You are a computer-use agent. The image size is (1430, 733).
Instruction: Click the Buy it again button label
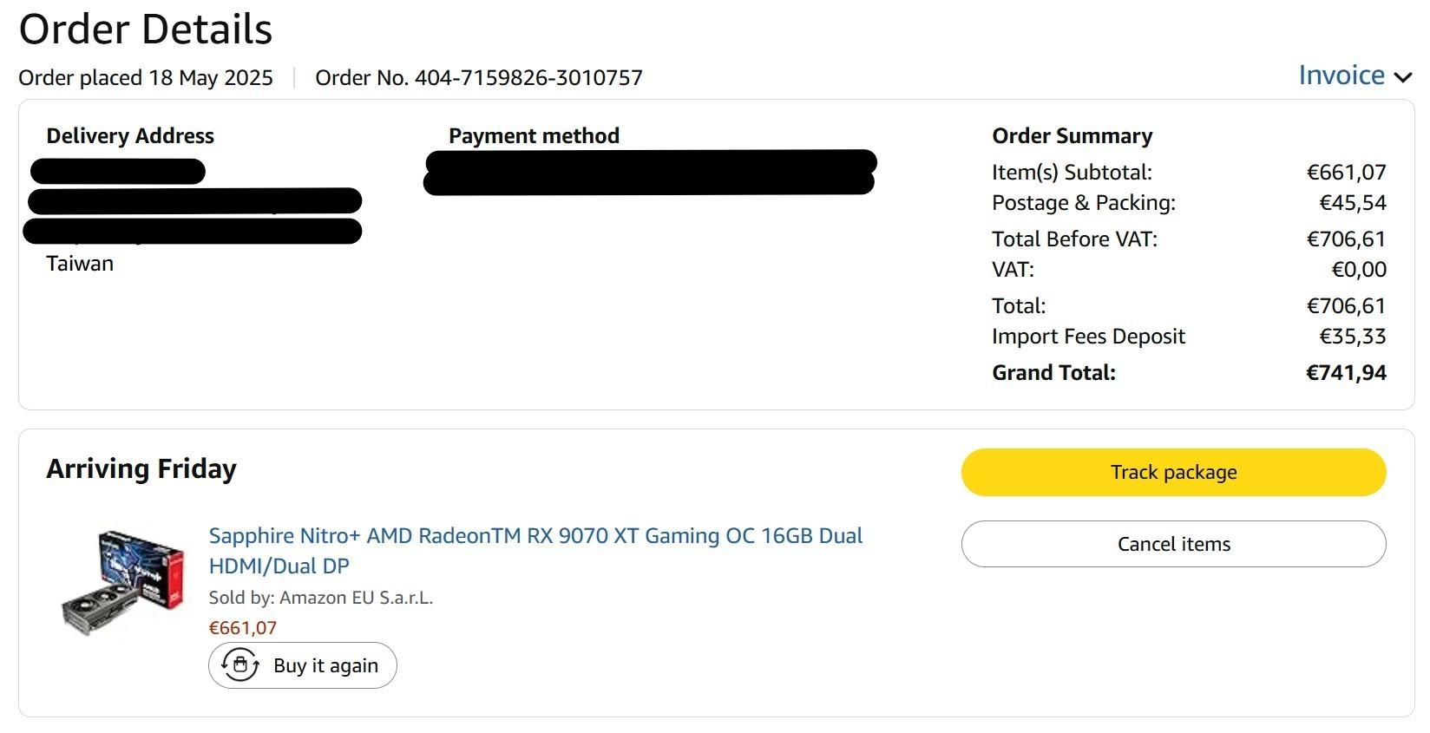325,665
